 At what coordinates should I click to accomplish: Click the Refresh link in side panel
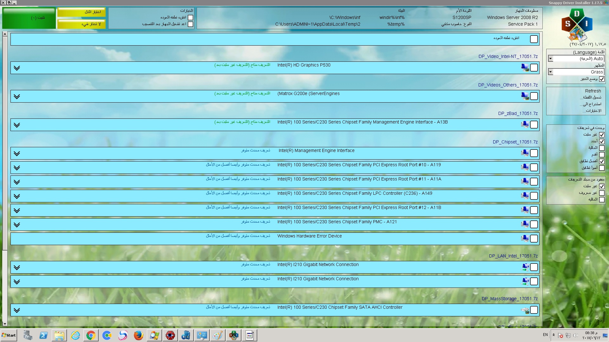(593, 91)
